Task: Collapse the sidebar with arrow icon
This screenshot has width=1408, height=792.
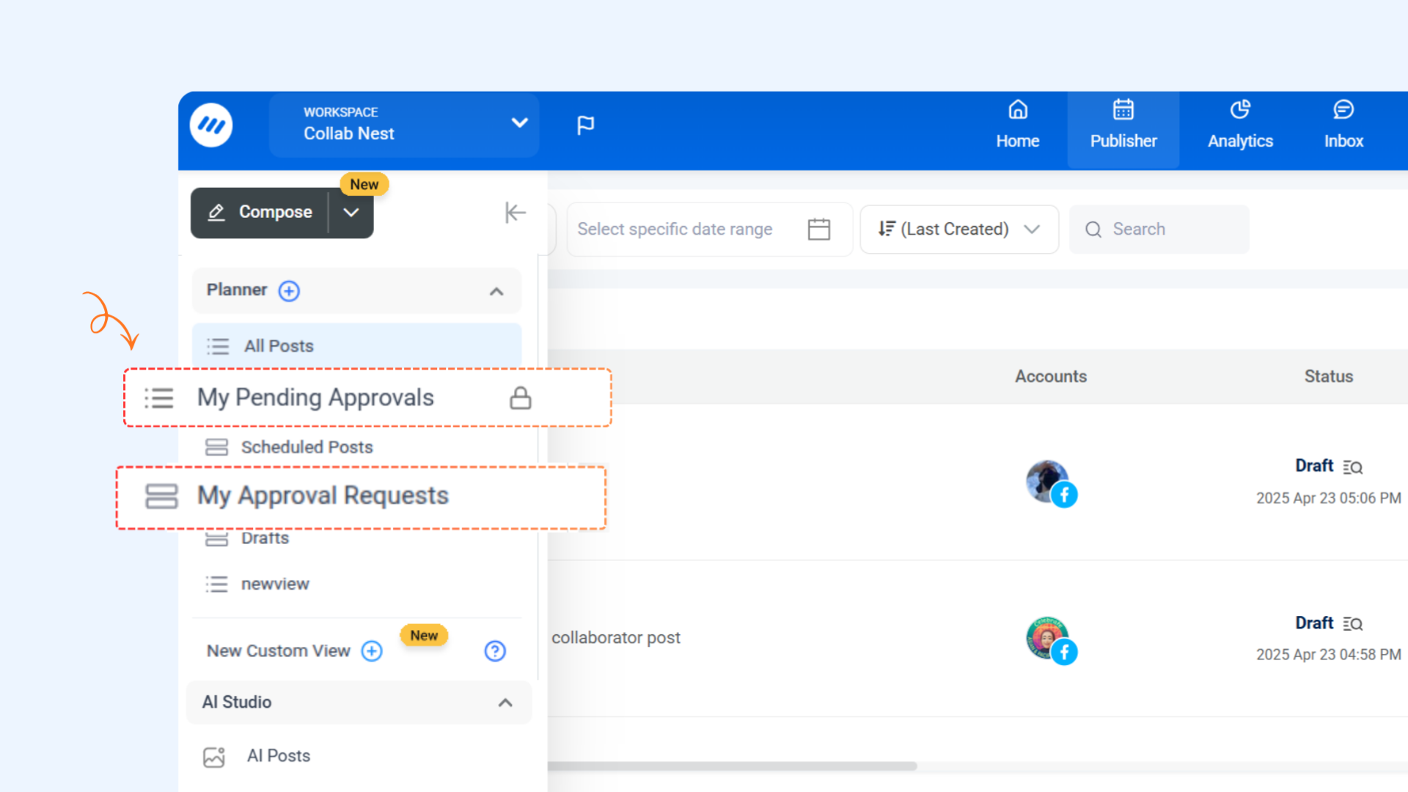Action: [515, 213]
